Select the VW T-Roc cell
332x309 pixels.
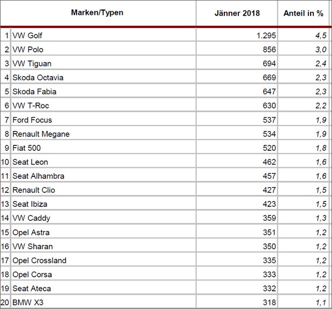tap(29, 106)
